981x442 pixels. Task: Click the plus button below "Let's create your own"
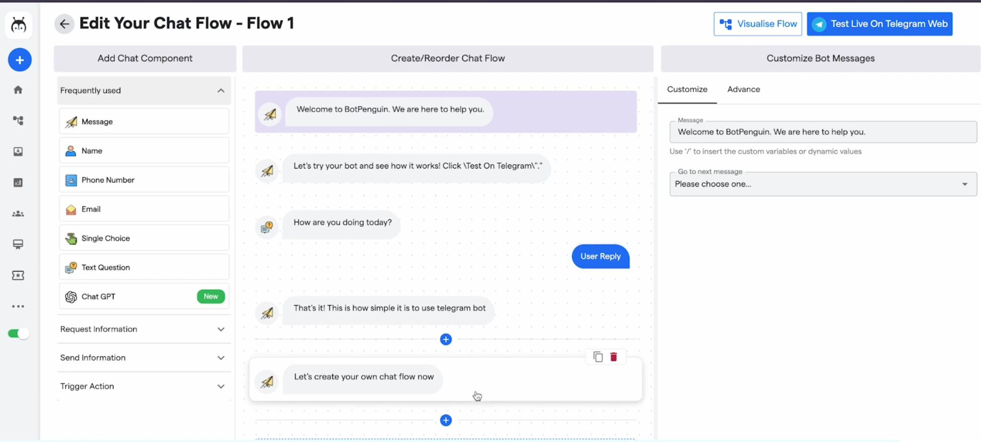[x=446, y=420]
